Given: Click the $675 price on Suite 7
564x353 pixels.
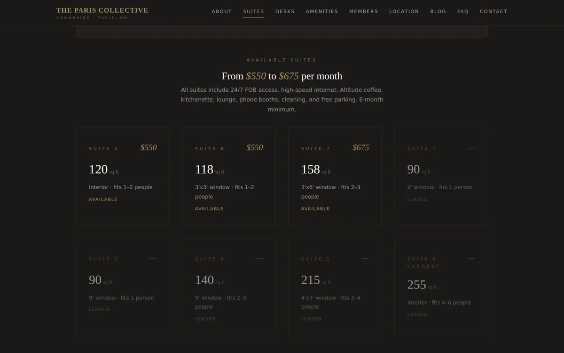Looking at the screenshot, I should pyautogui.click(x=361, y=148).
